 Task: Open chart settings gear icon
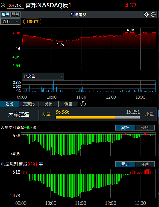tap(146, 14)
